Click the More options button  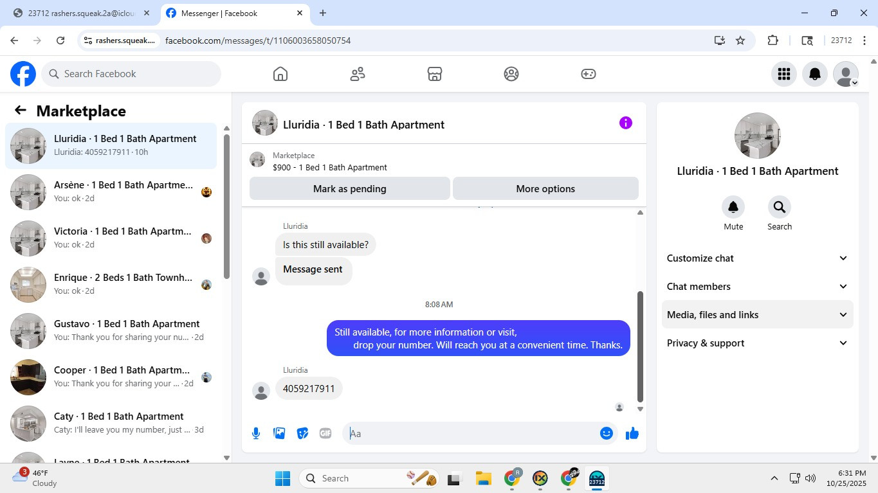pos(545,189)
